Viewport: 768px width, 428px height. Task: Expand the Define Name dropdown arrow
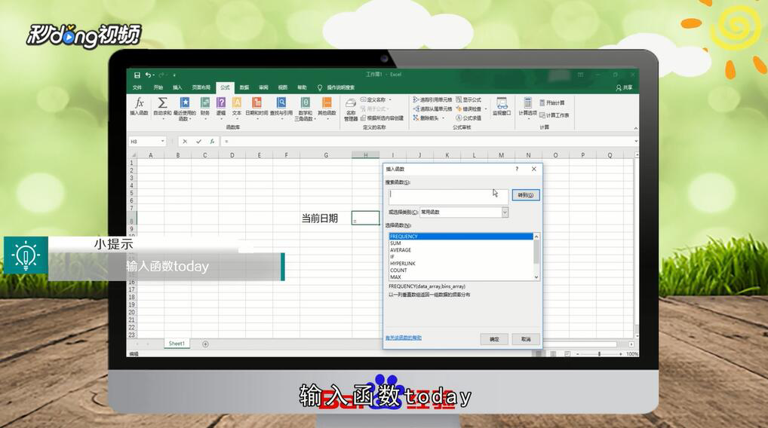[390, 99]
